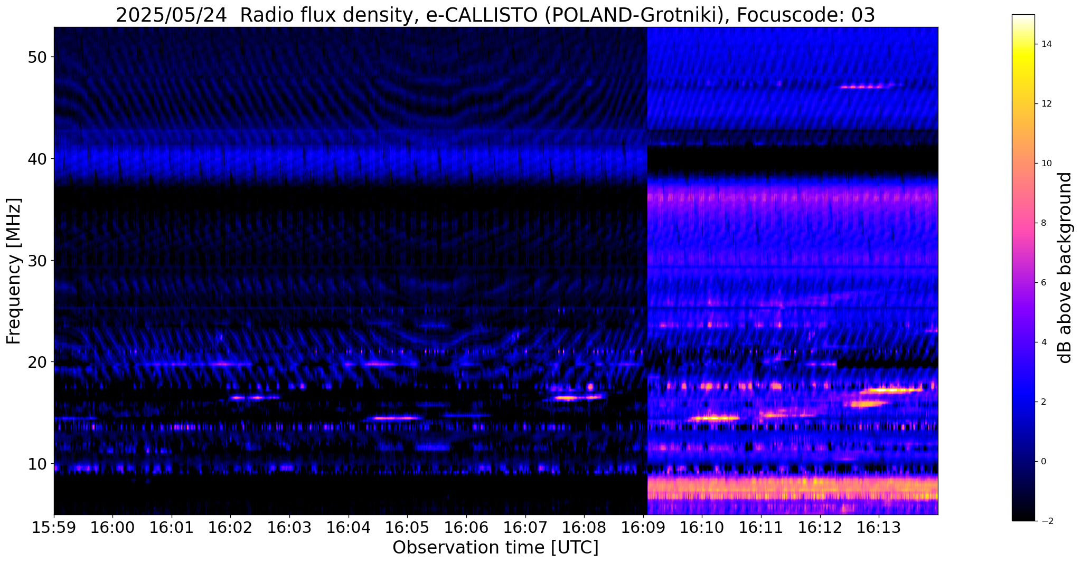Click the colorbar tick label 12

(1046, 104)
